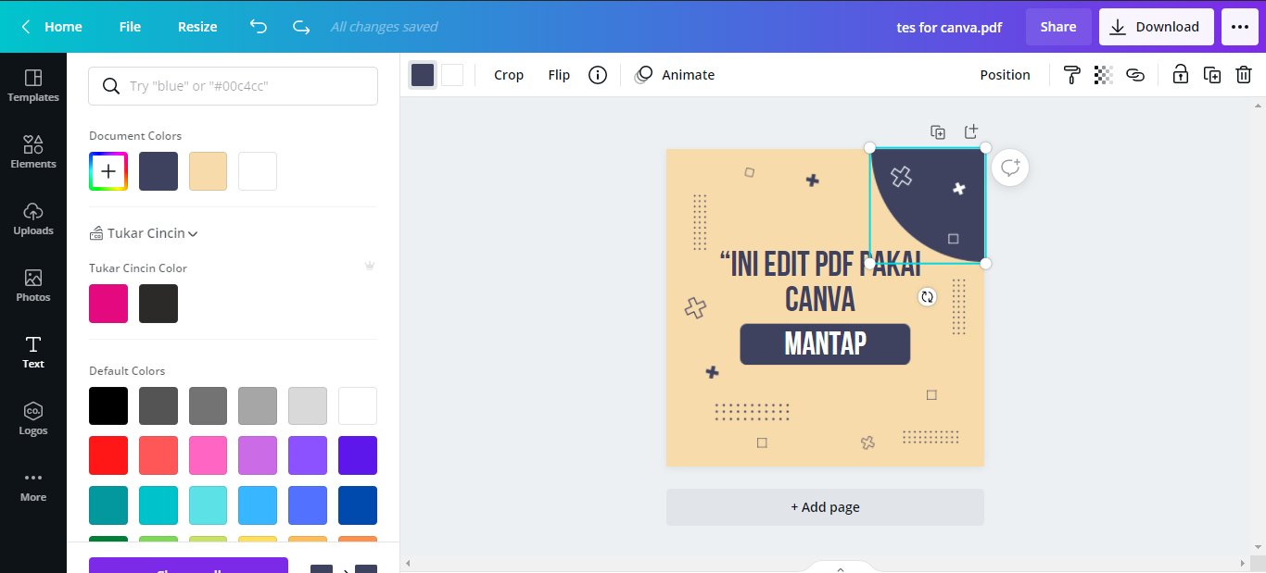The width and height of the screenshot is (1266, 573).
Task: Click the purple button at panel bottom
Action: (x=188, y=565)
